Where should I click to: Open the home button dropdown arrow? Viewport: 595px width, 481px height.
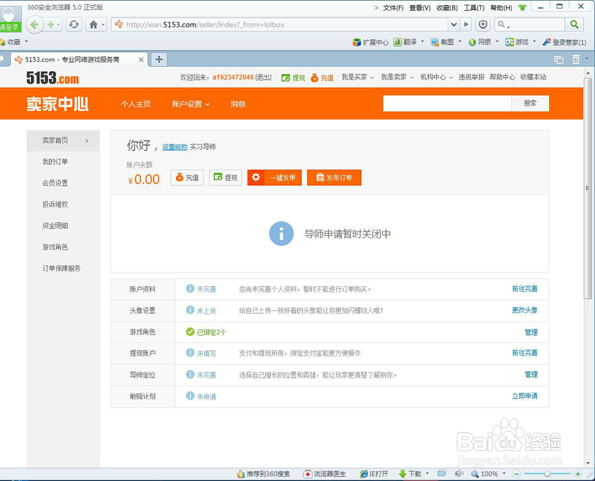point(103,25)
